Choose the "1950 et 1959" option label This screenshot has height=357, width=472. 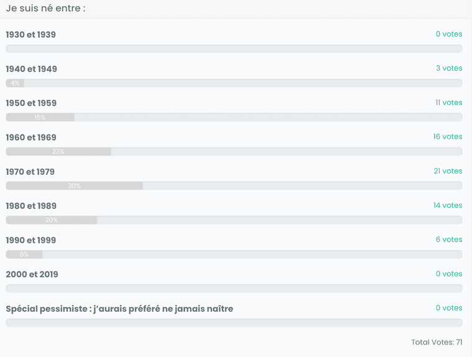[x=31, y=103]
